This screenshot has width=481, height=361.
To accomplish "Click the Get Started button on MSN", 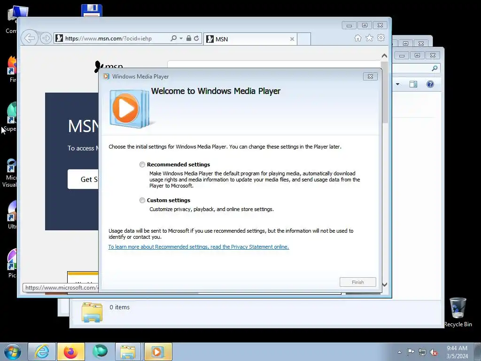I will [83, 179].
